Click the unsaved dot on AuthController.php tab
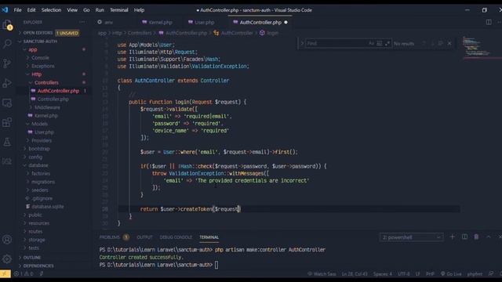The width and height of the screenshot is (502, 282). [286, 23]
